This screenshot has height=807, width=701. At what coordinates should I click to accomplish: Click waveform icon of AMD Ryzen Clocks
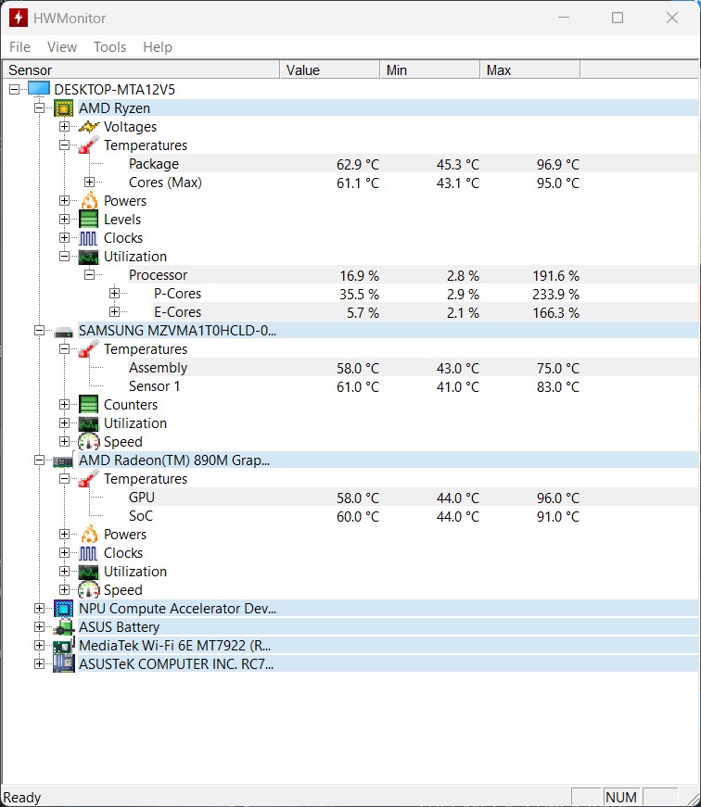pyautogui.click(x=88, y=238)
